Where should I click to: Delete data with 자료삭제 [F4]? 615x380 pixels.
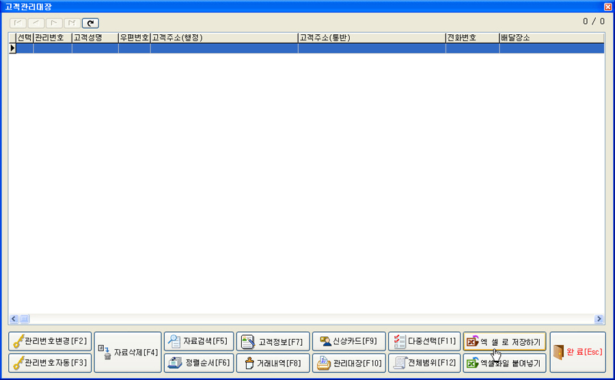coord(128,352)
